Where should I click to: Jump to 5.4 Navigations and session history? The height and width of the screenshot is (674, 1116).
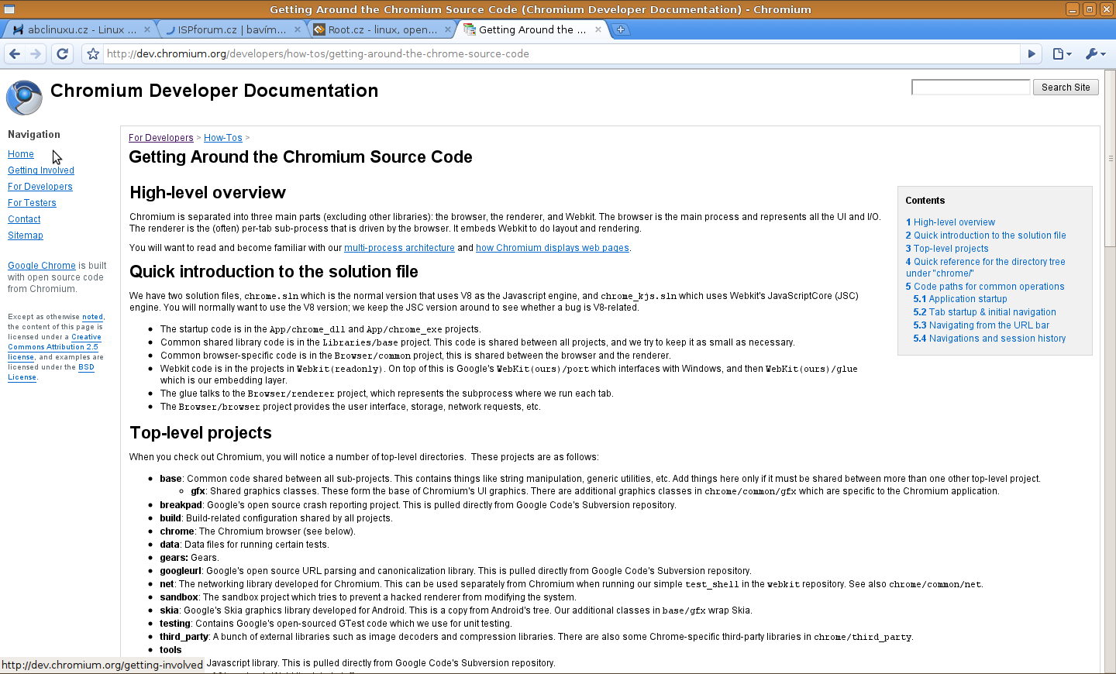pos(990,339)
